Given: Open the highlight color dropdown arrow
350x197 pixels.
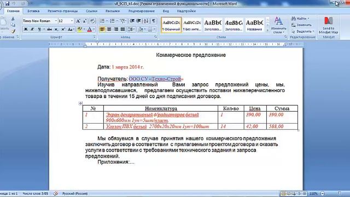Looking at the screenshot, I should pos(84,29).
